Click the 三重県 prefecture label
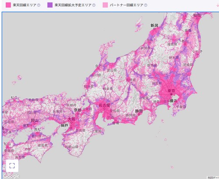 96,131
